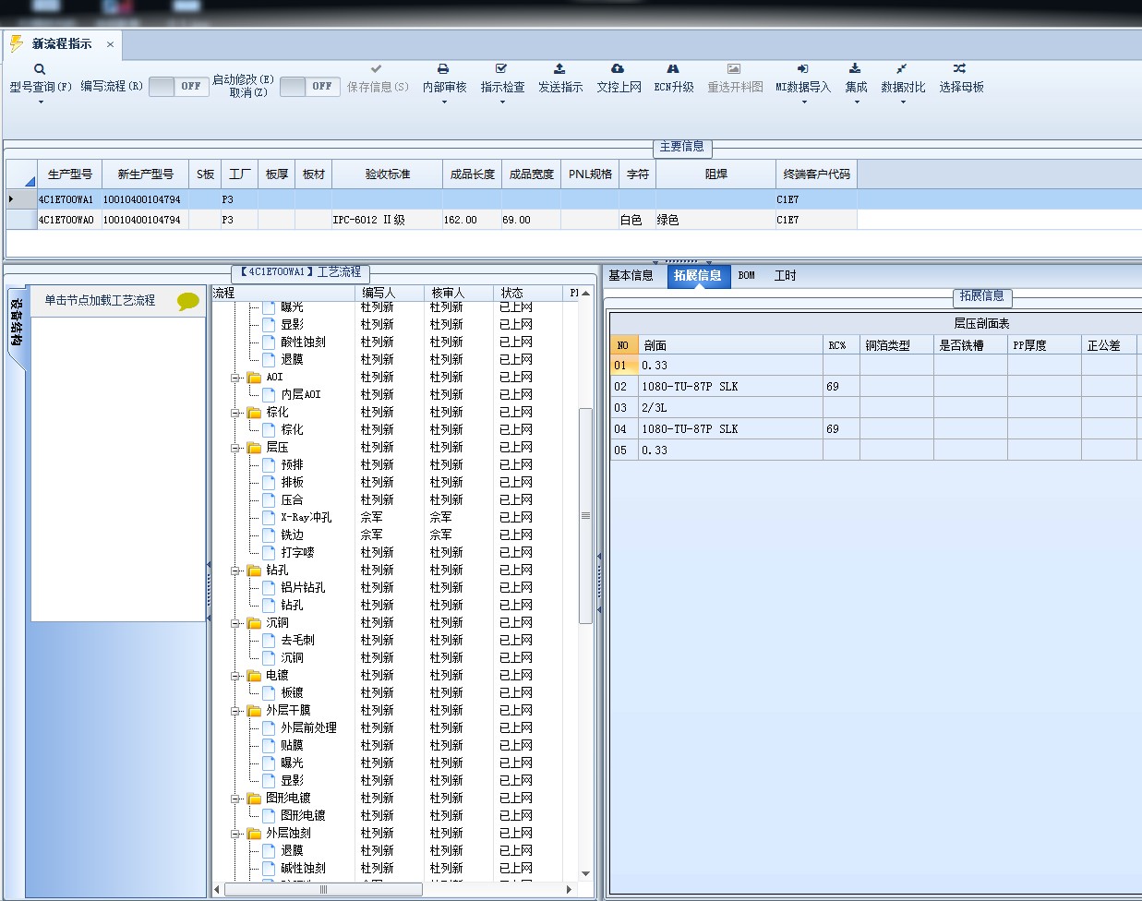Viewport: 1142px width, 901px height.
Task: Click the AOI folder icon in tree
Action: tap(254, 378)
